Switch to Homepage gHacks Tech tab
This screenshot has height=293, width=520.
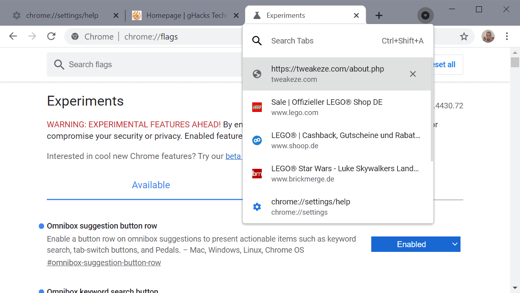(x=186, y=15)
